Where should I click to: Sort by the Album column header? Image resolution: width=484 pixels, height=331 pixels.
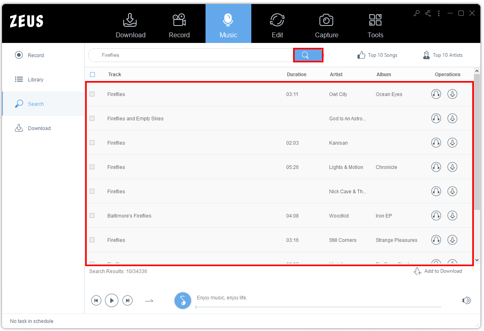point(384,75)
